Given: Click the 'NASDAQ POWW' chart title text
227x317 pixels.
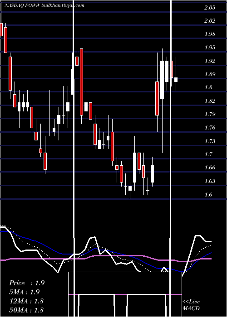Looking at the screenshot, I should pos(22,5).
